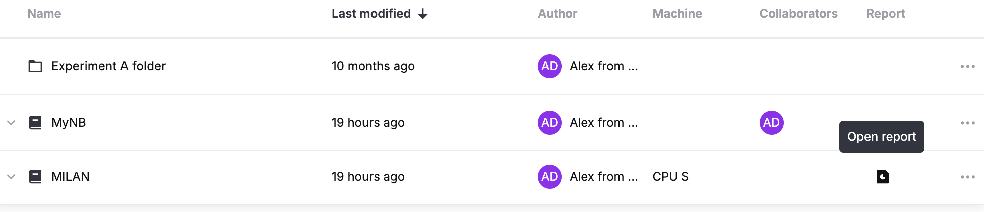Expand the MyNB notebook row chevron
This screenshot has height=212, width=991.
pyautogui.click(x=11, y=123)
